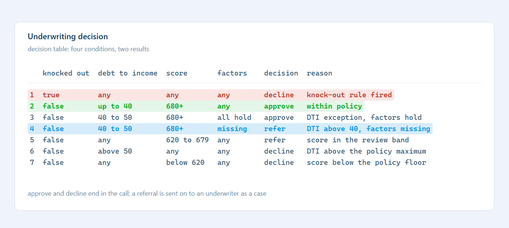Click the 'approve' decision in row 2
This screenshot has width=509, height=228.
click(x=279, y=106)
